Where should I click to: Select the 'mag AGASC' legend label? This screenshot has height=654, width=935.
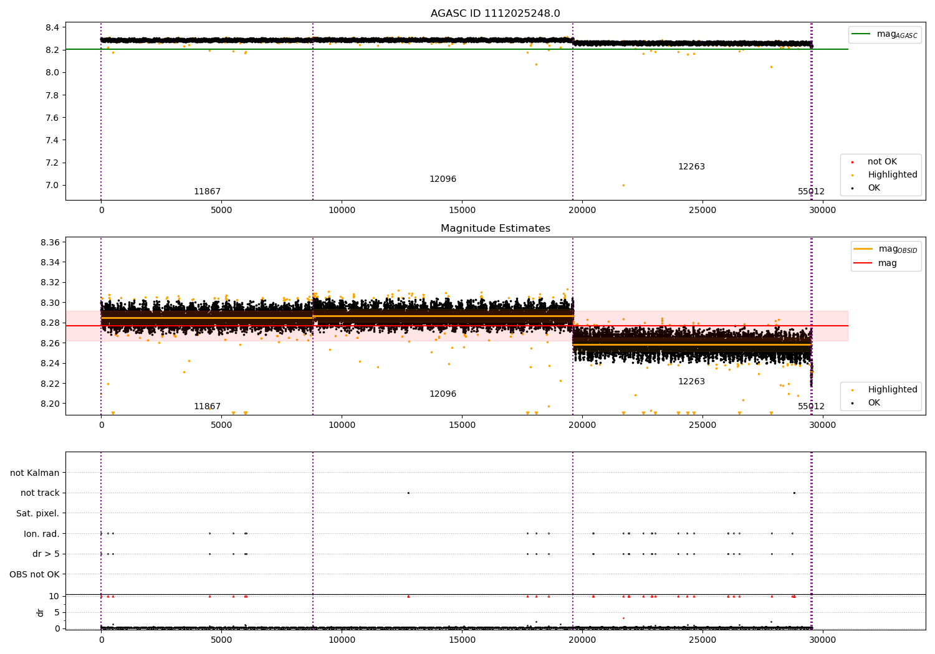897,34
